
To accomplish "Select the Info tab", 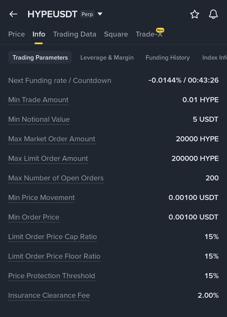I will click(39, 34).
